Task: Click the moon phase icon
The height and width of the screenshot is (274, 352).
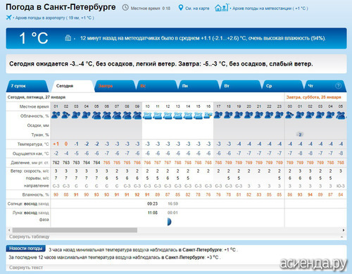Action: pyautogui.click(x=169, y=221)
